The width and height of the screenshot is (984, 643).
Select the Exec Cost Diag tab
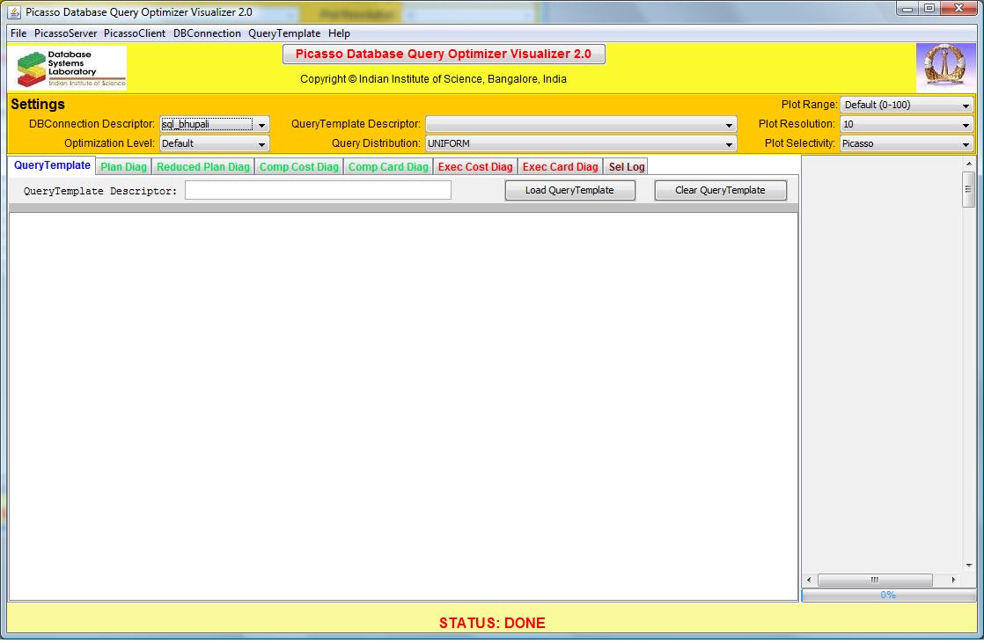tap(475, 167)
